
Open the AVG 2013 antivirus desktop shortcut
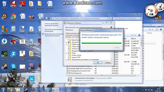[x=4, y=30]
